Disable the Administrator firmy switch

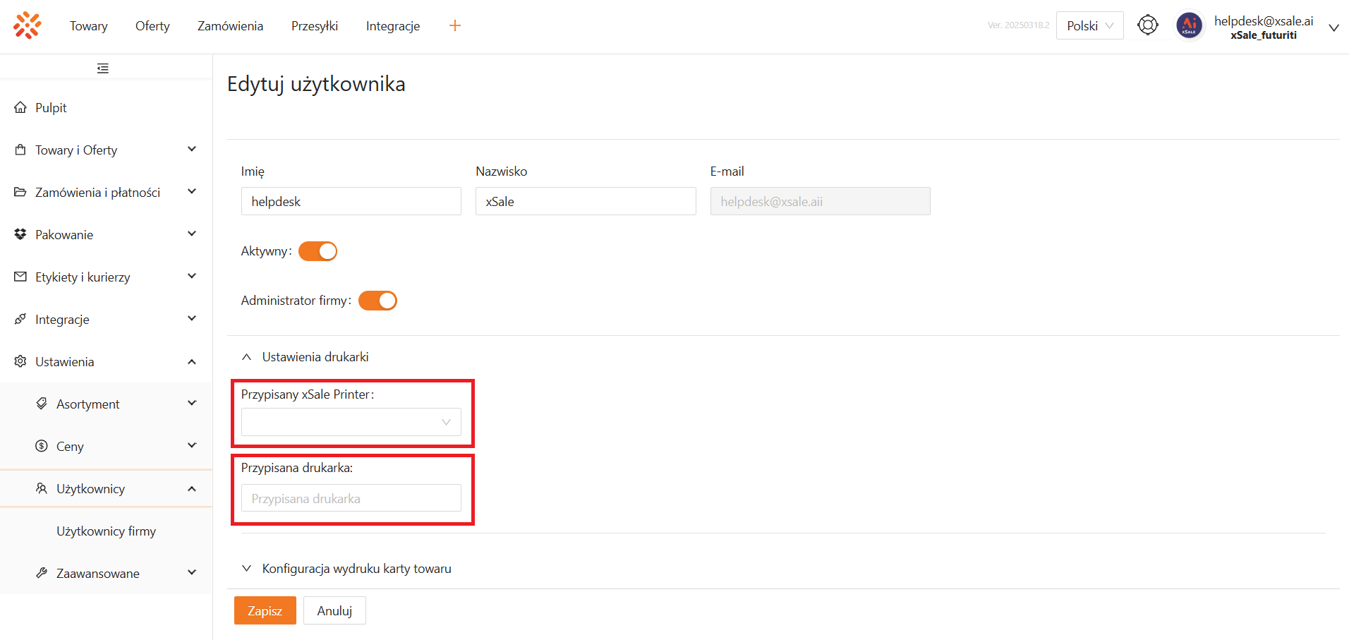[x=377, y=301]
